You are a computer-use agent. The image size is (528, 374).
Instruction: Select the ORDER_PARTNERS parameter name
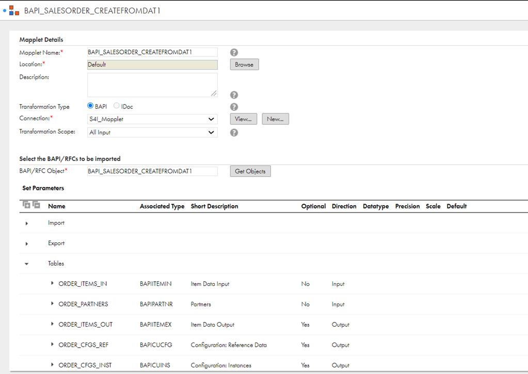click(83, 304)
